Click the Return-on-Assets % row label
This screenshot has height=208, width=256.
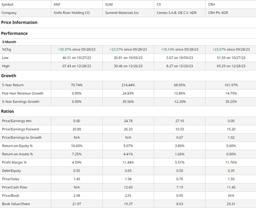pos(18,154)
